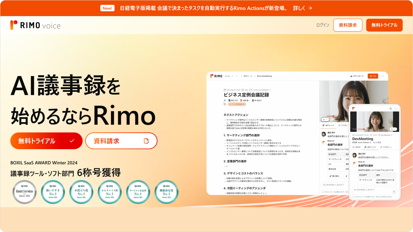Click the mobile mockup video thumbnail
The width and height of the screenshot is (413, 232).
click(375, 121)
